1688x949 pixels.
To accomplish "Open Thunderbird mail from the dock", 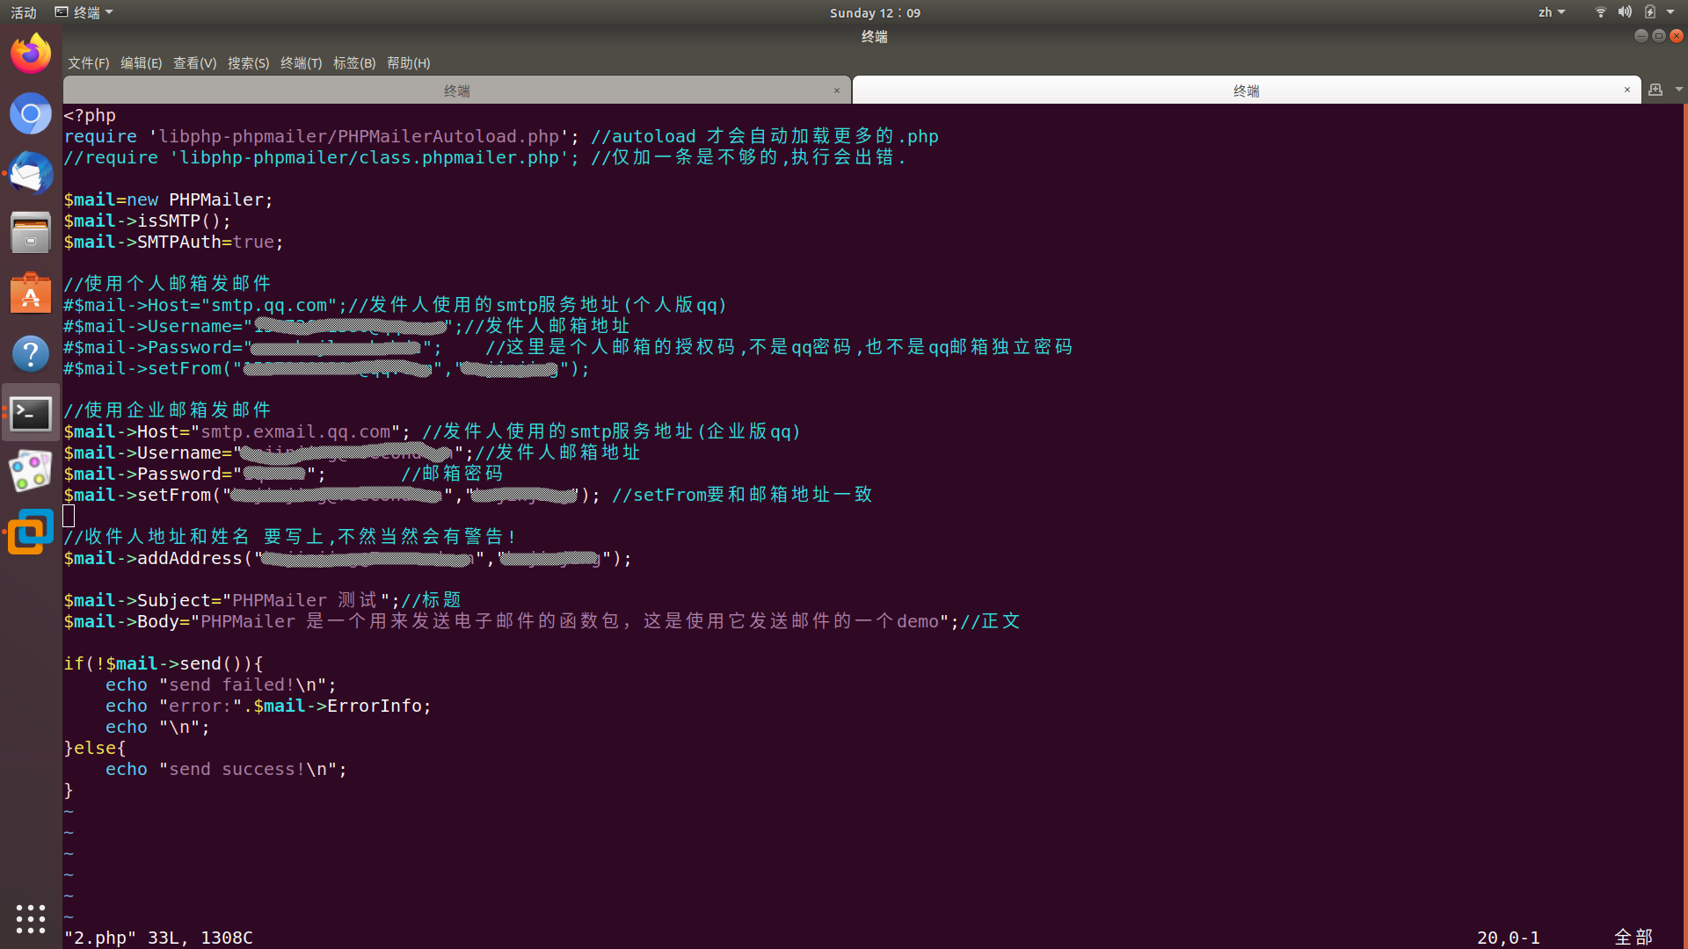I will (31, 173).
